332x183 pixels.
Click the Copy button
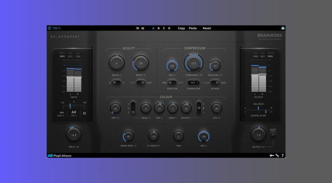(182, 28)
